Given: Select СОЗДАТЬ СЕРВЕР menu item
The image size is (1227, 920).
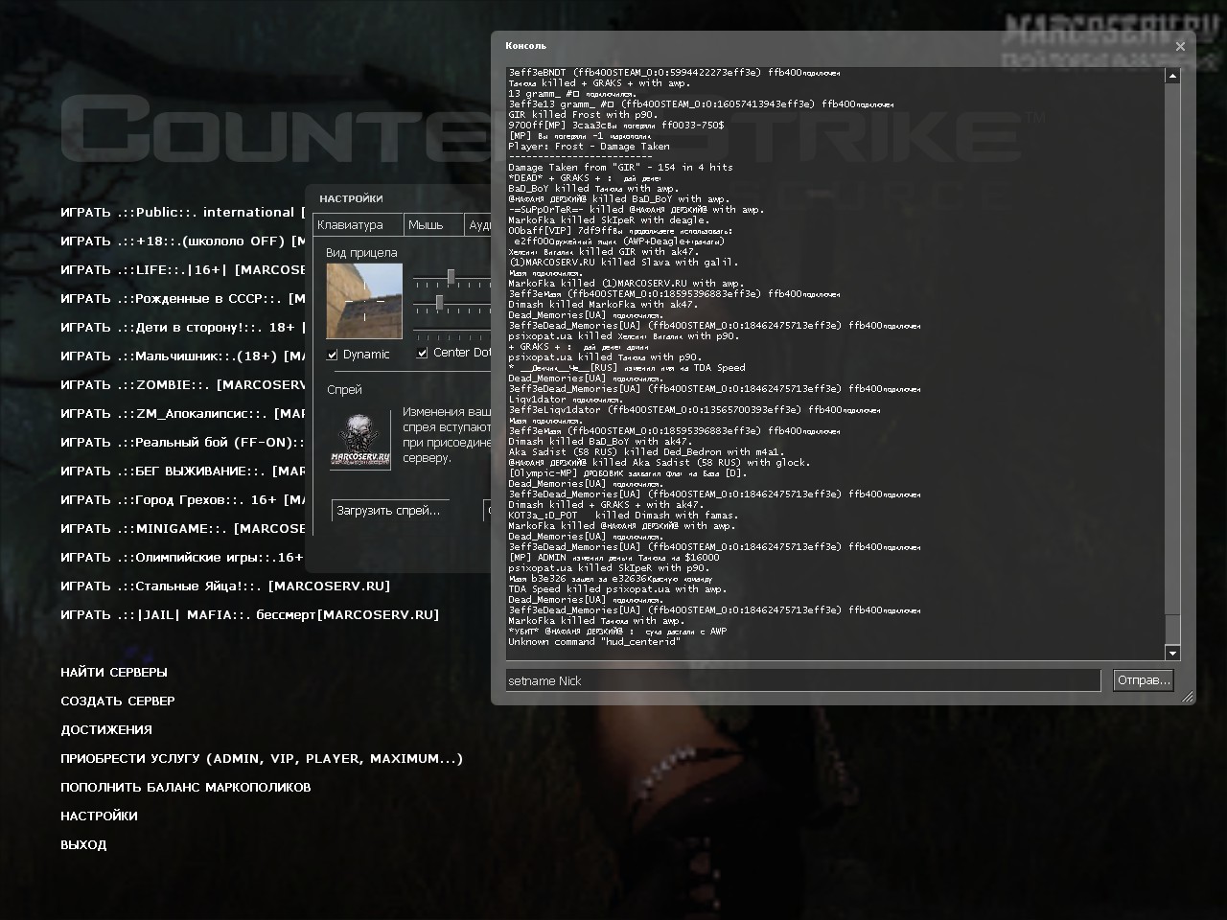Looking at the screenshot, I should pyautogui.click(x=118, y=701).
